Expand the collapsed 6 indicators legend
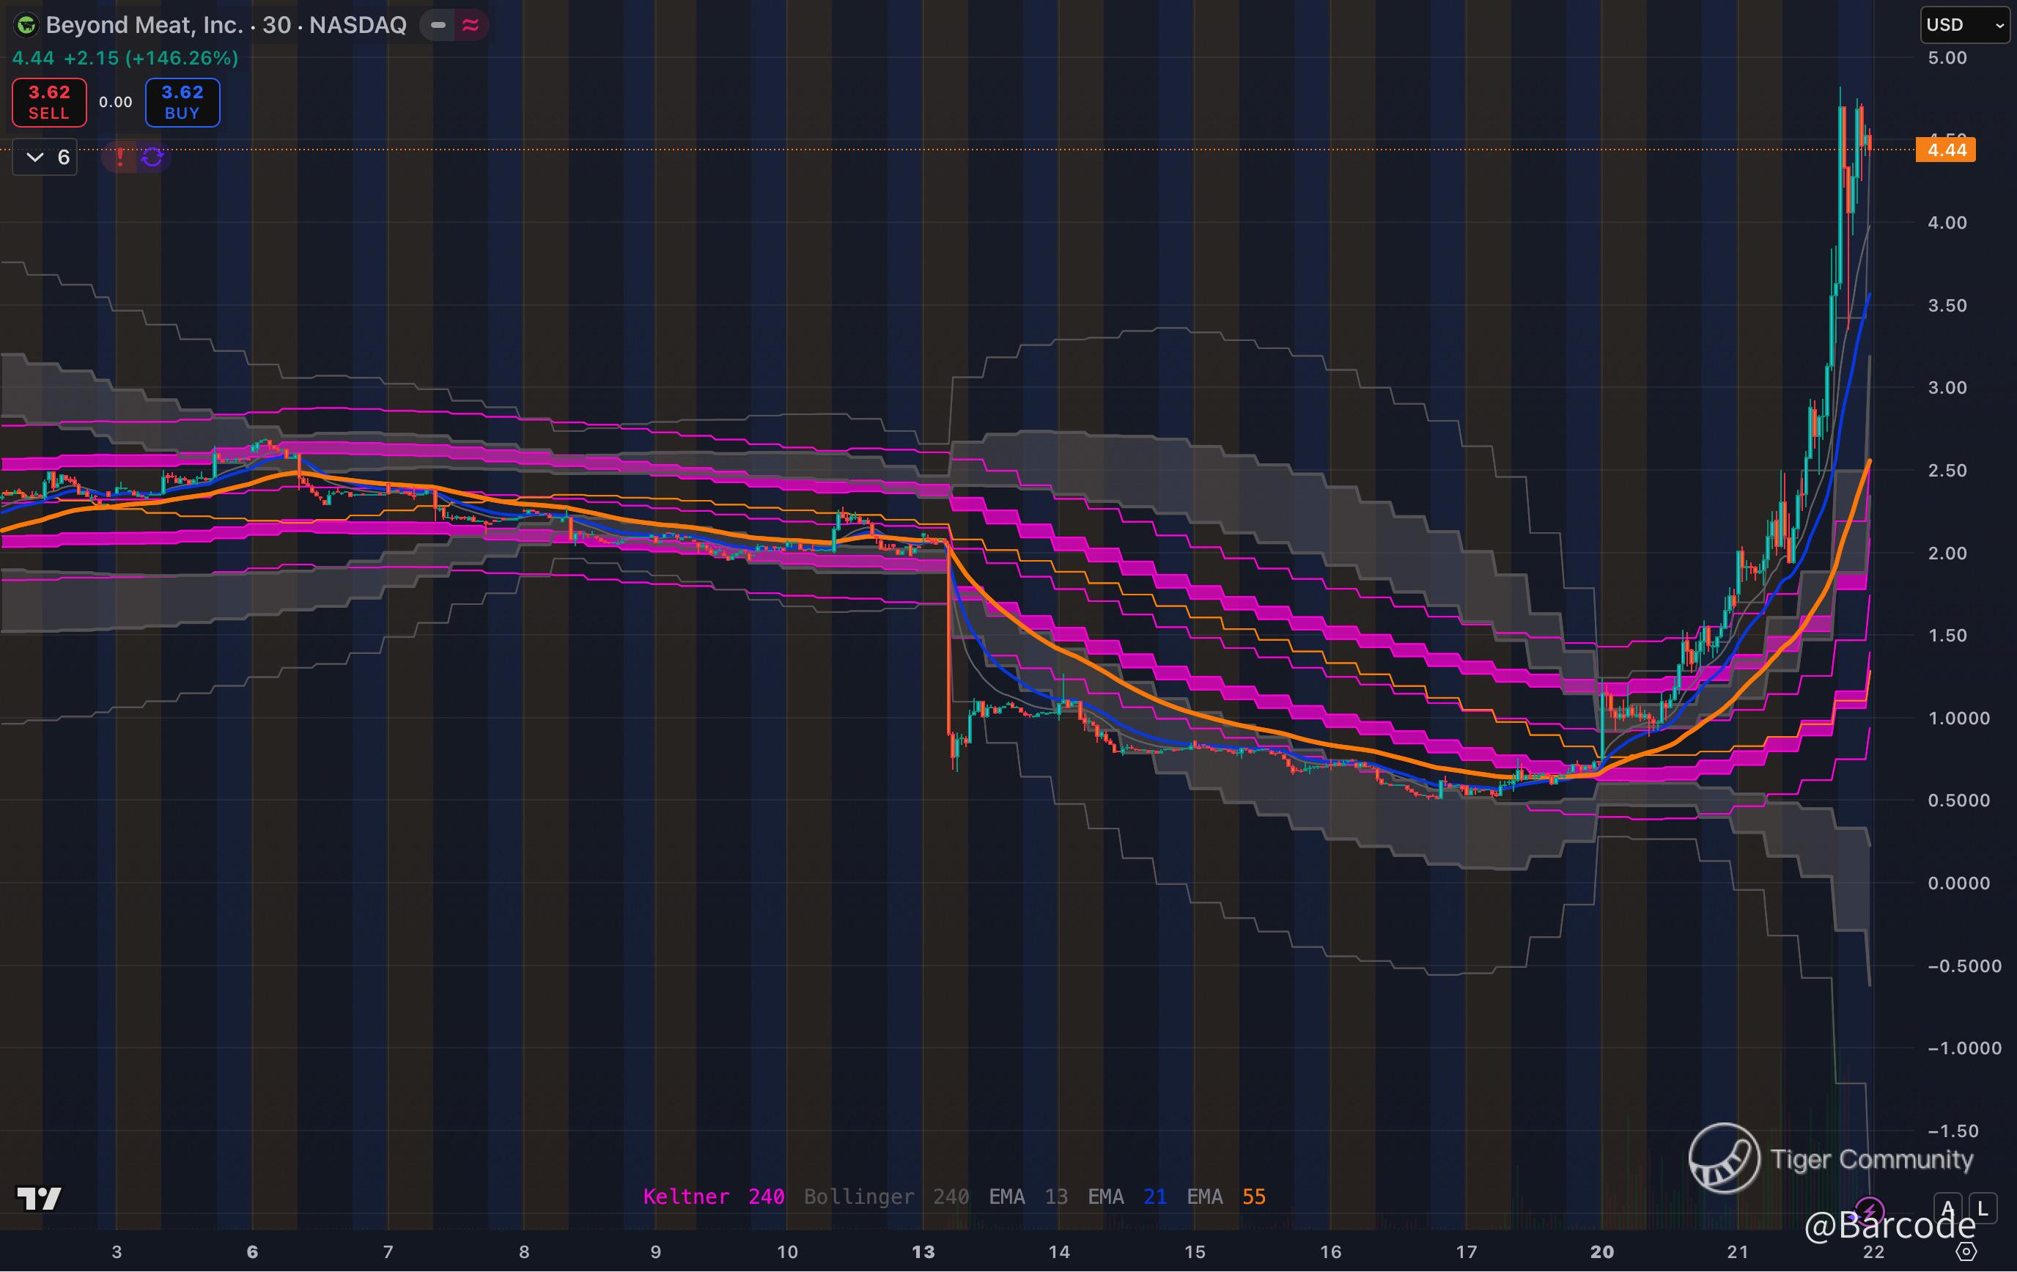 pos(46,157)
